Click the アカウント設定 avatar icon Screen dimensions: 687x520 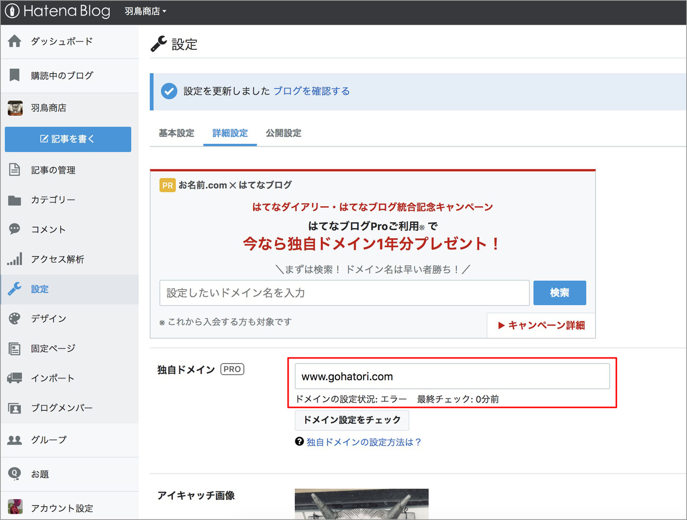click(x=15, y=507)
